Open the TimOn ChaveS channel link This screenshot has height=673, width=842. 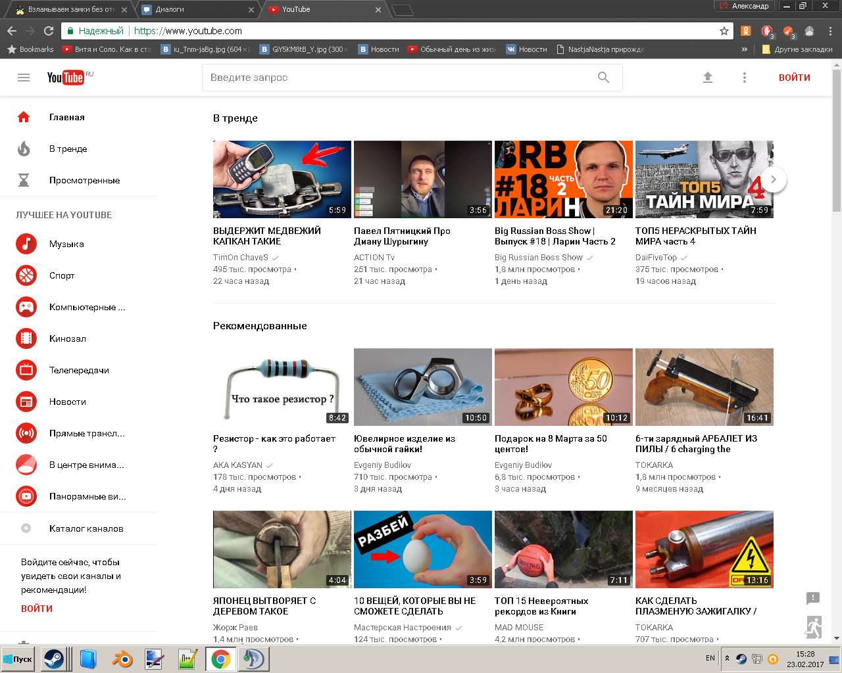(x=241, y=258)
